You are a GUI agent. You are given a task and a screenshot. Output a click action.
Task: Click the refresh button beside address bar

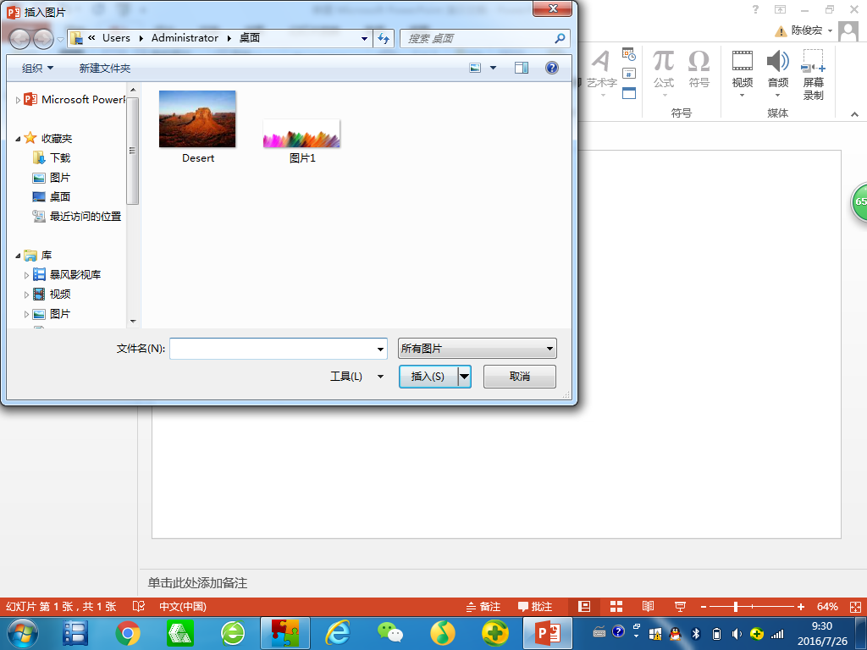[384, 39]
